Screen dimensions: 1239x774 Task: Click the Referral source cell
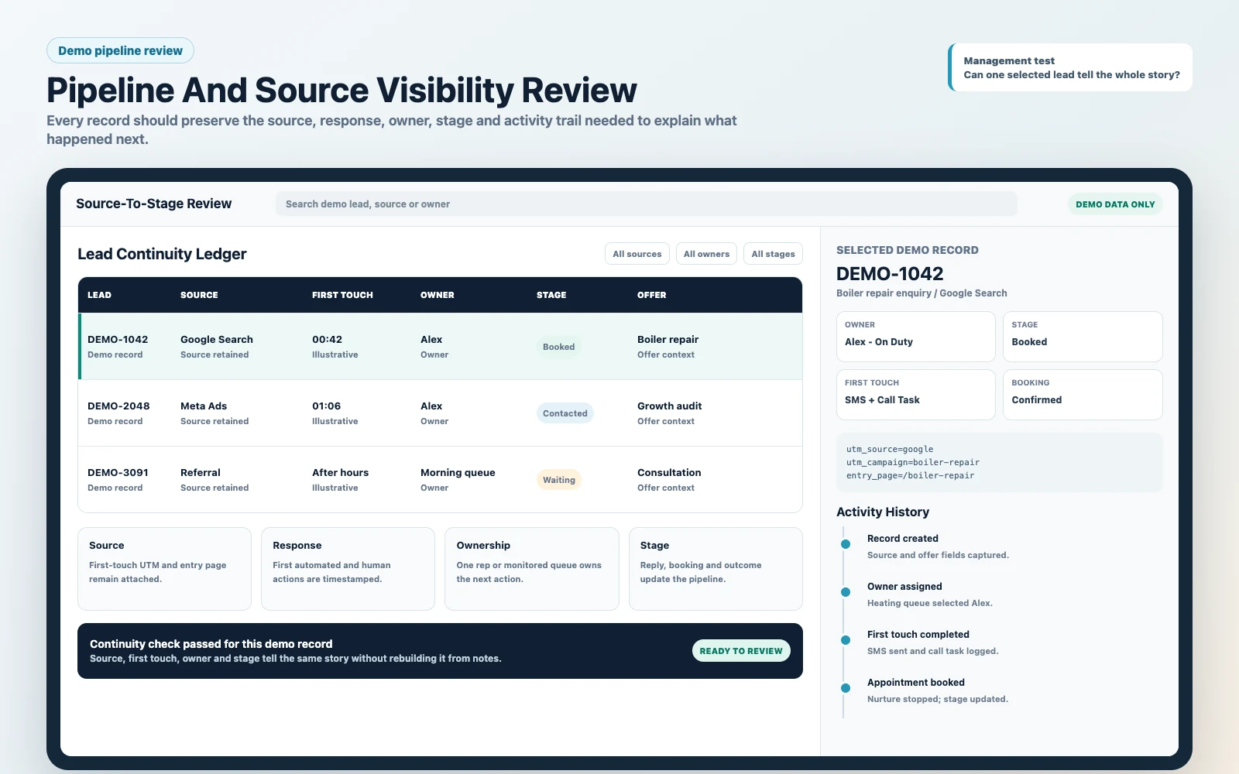[x=215, y=479]
